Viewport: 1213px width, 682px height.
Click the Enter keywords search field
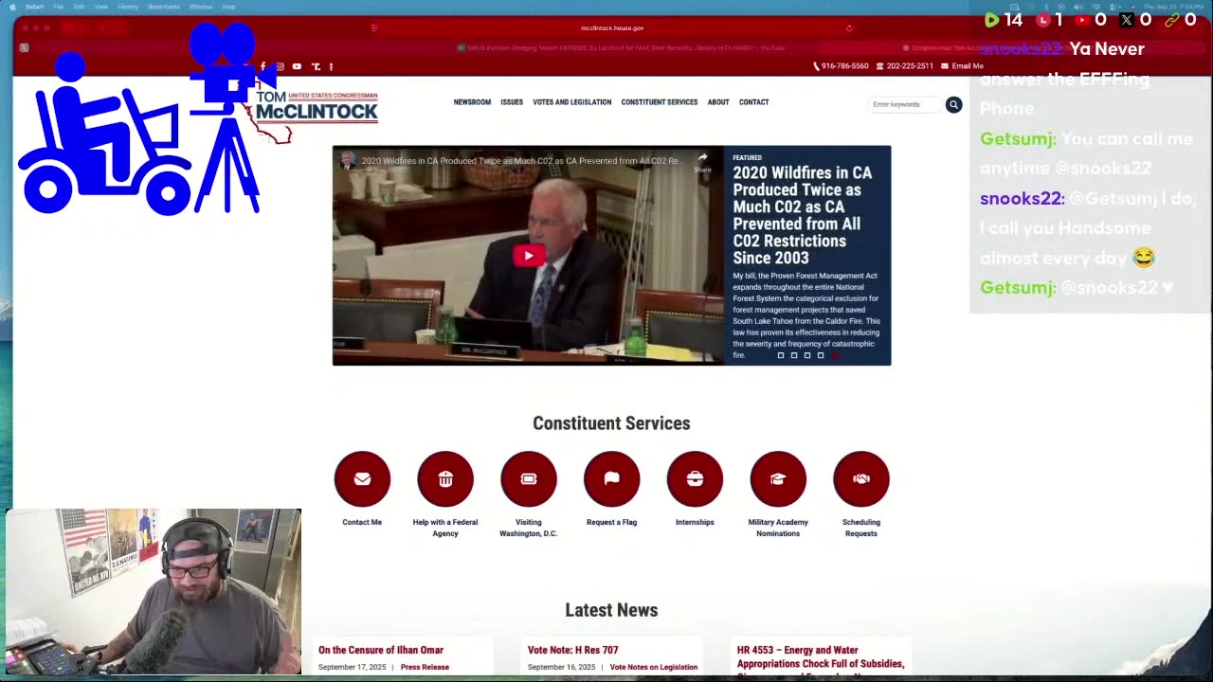pyautogui.click(x=903, y=104)
